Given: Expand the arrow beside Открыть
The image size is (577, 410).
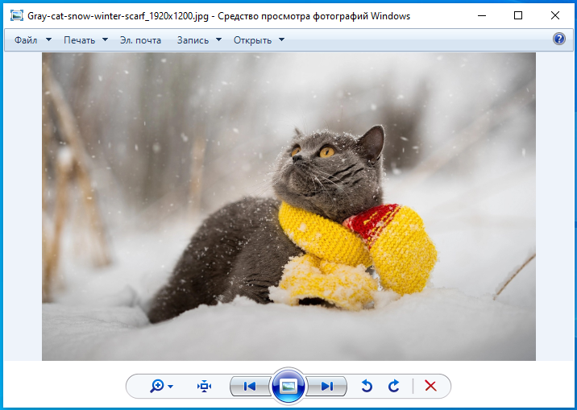Looking at the screenshot, I should click(x=281, y=39).
